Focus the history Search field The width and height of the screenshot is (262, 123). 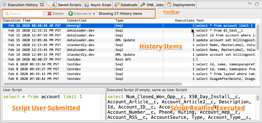pyautogui.click(x=23, y=14)
